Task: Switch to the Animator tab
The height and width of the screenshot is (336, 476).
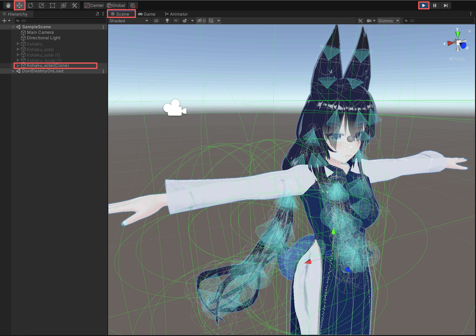Action: 176,14
